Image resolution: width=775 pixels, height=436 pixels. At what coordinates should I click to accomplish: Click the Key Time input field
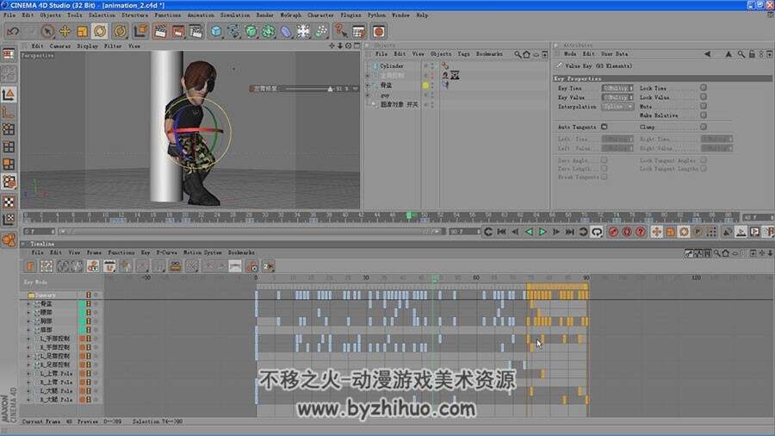pyautogui.click(x=617, y=88)
